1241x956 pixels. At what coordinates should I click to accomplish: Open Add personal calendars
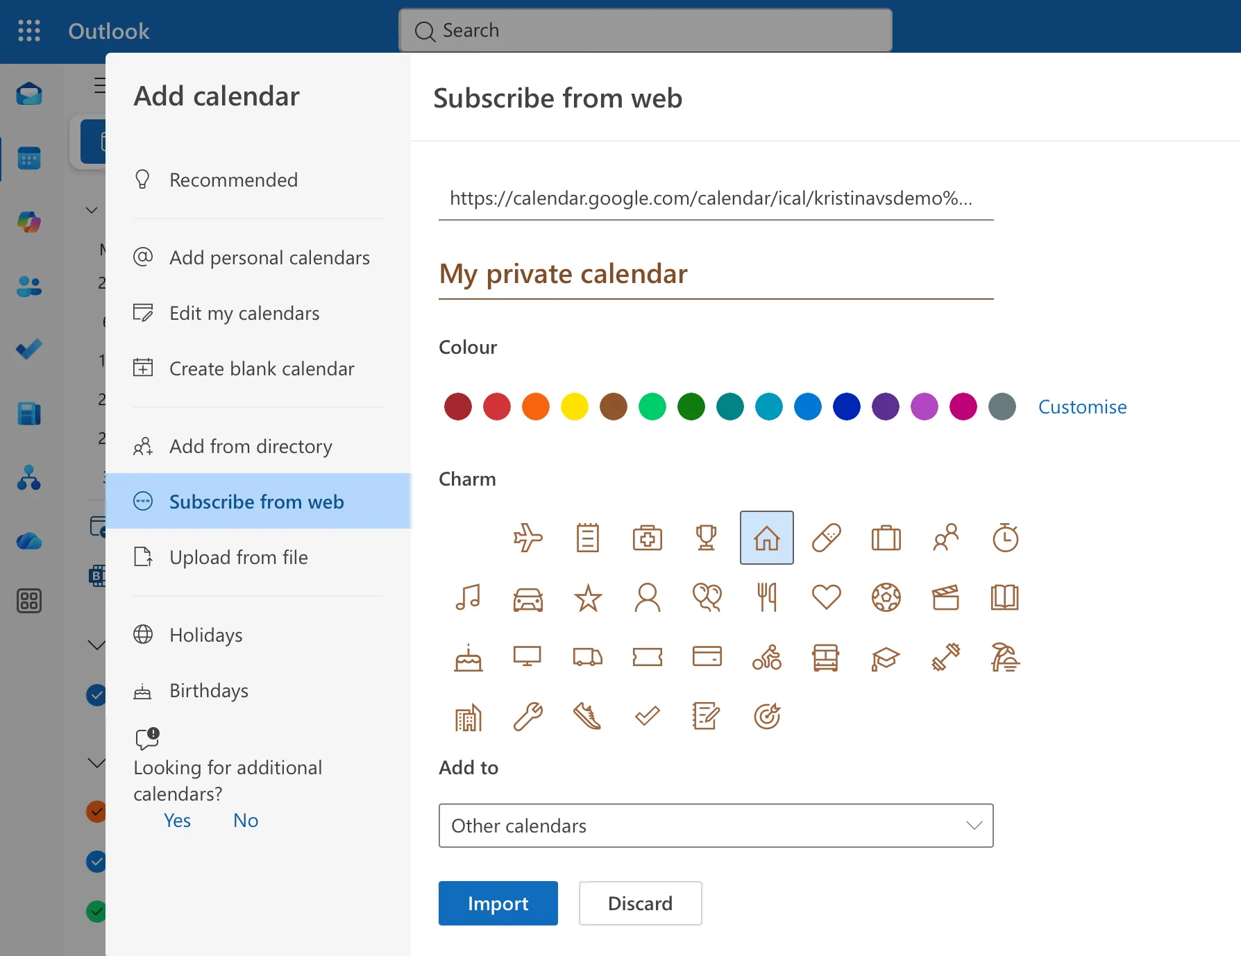pos(258,257)
